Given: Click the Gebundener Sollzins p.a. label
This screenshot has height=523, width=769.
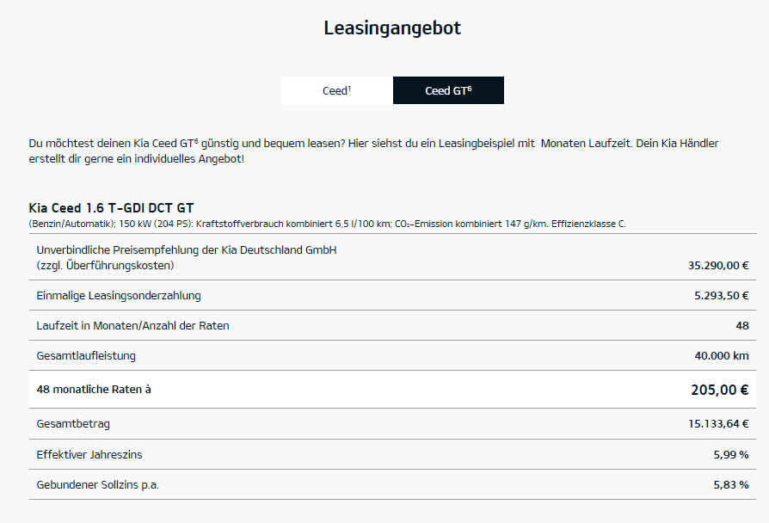Looking at the screenshot, I should [x=98, y=484].
